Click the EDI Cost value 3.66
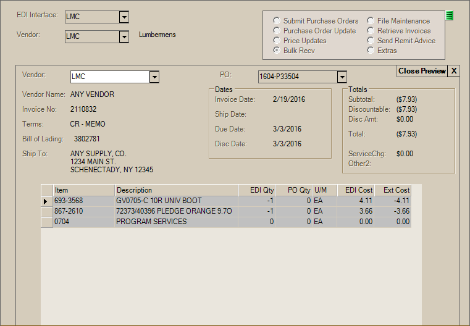This screenshot has width=470, height=326. [356, 212]
